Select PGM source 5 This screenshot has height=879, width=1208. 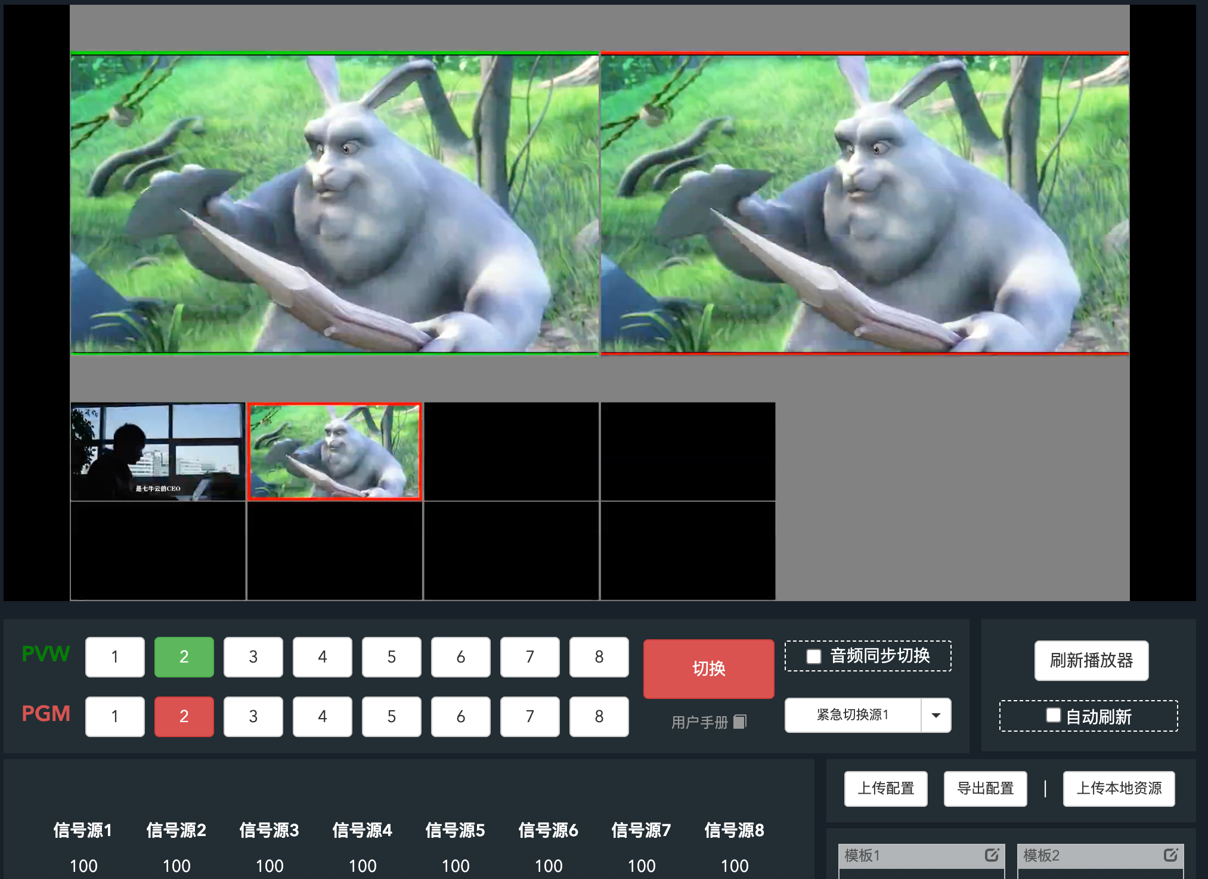391,717
